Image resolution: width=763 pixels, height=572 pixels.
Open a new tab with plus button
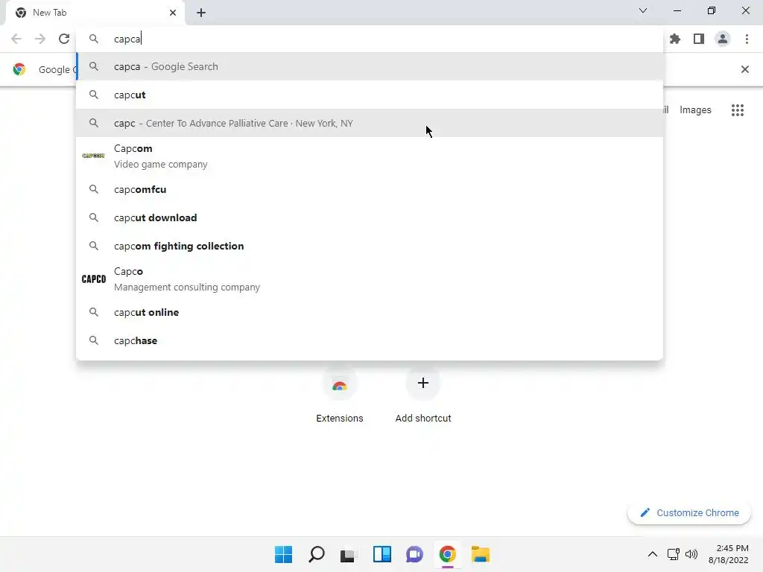[201, 13]
